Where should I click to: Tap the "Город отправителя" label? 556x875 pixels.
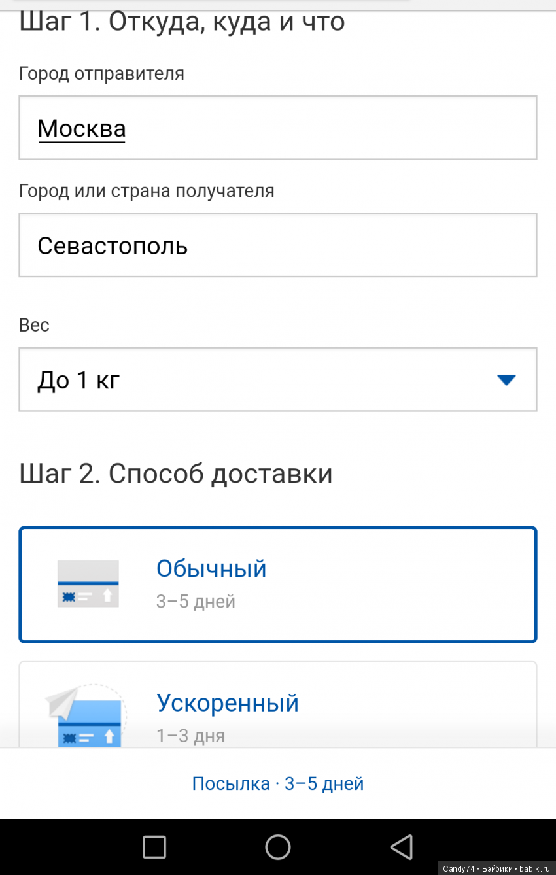[101, 74]
